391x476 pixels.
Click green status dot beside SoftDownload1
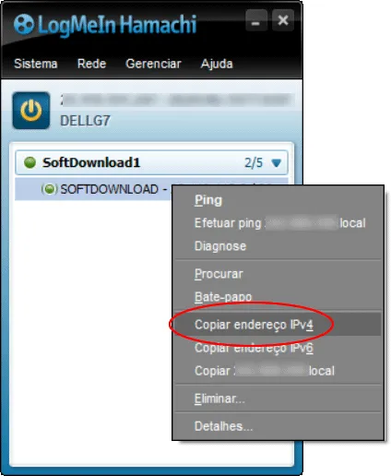[30, 162]
